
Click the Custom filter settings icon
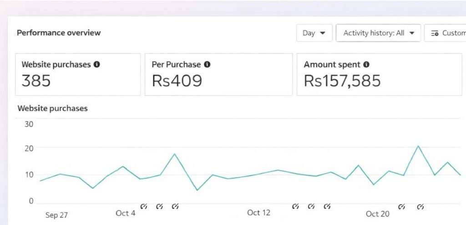(x=435, y=33)
